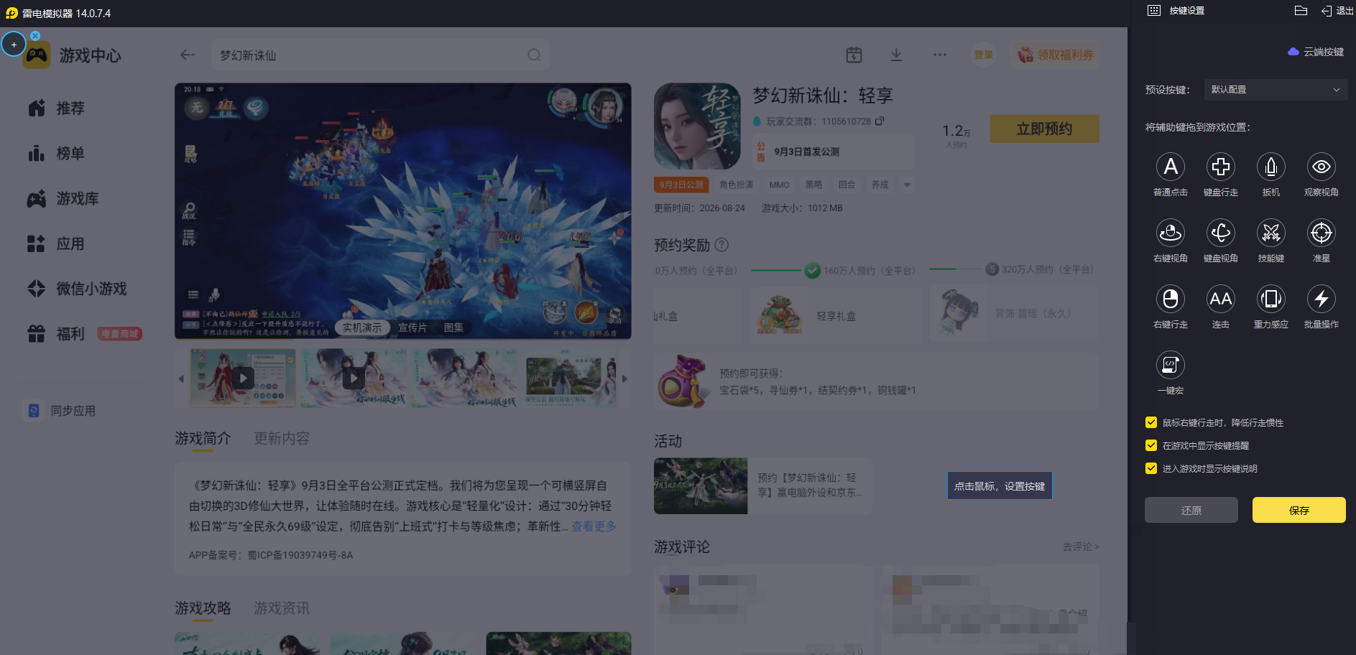Click the 梦幻新诛仙 search field
The height and width of the screenshot is (655, 1356).
[x=381, y=55]
